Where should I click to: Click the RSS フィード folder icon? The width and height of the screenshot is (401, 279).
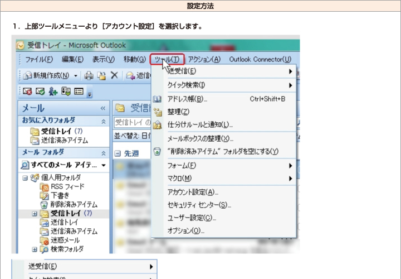pos(45,187)
